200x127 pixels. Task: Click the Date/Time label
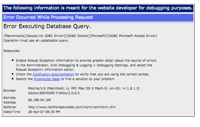(12, 112)
